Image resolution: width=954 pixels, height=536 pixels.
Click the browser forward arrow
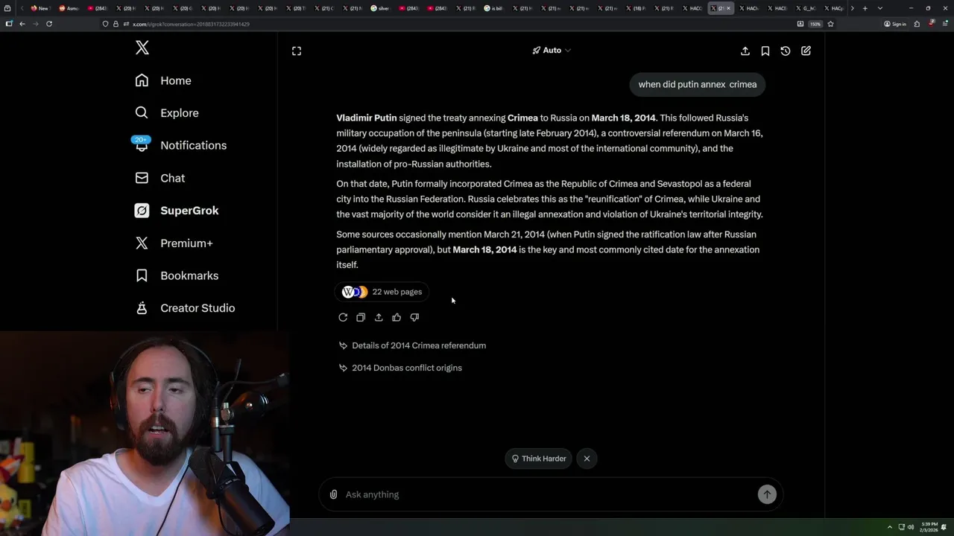(x=35, y=24)
